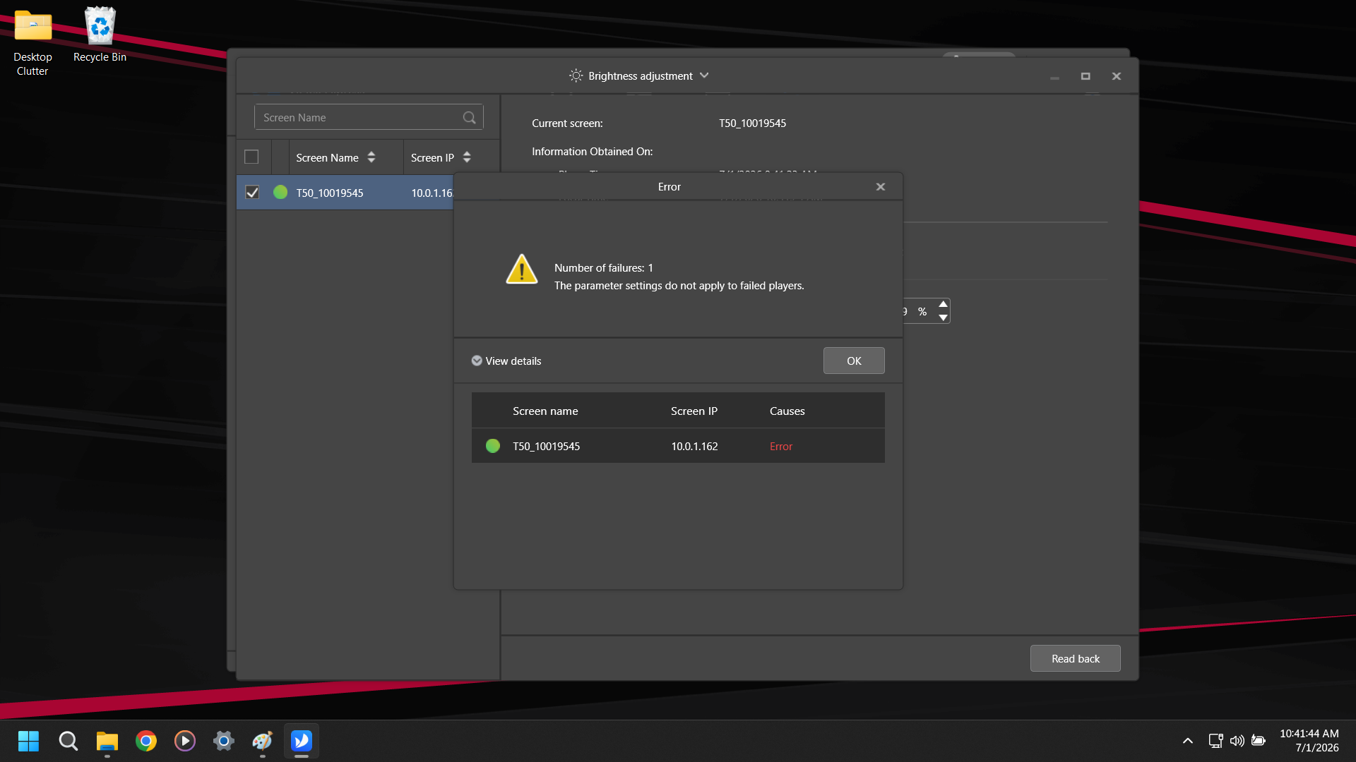This screenshot has width=1356, height=762.
Task: Click the Screen Name search field
Action: click(x=359, y=118)
